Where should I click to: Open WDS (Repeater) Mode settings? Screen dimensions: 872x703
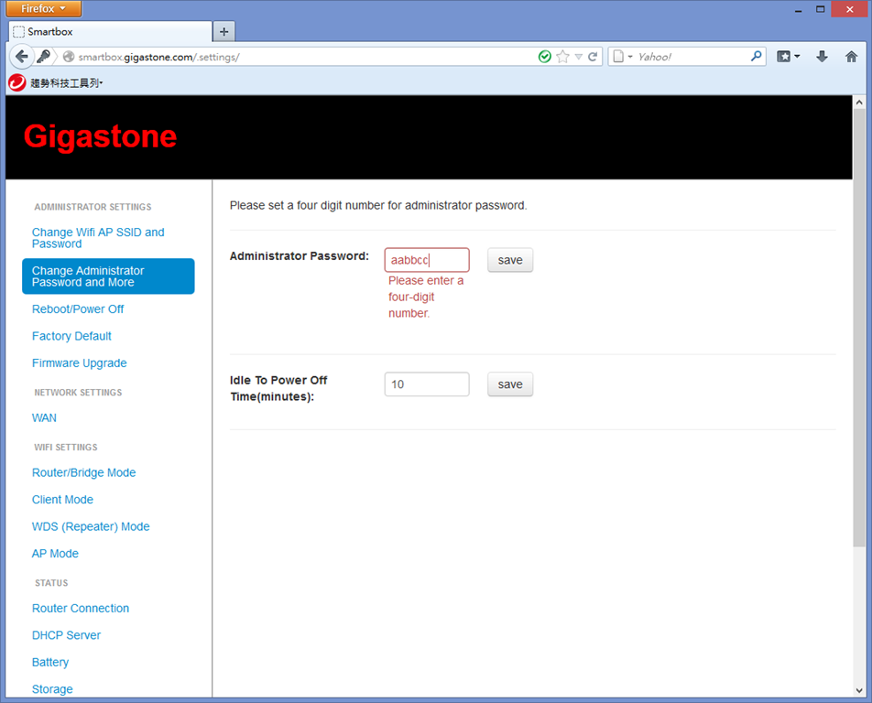[91, 526]
